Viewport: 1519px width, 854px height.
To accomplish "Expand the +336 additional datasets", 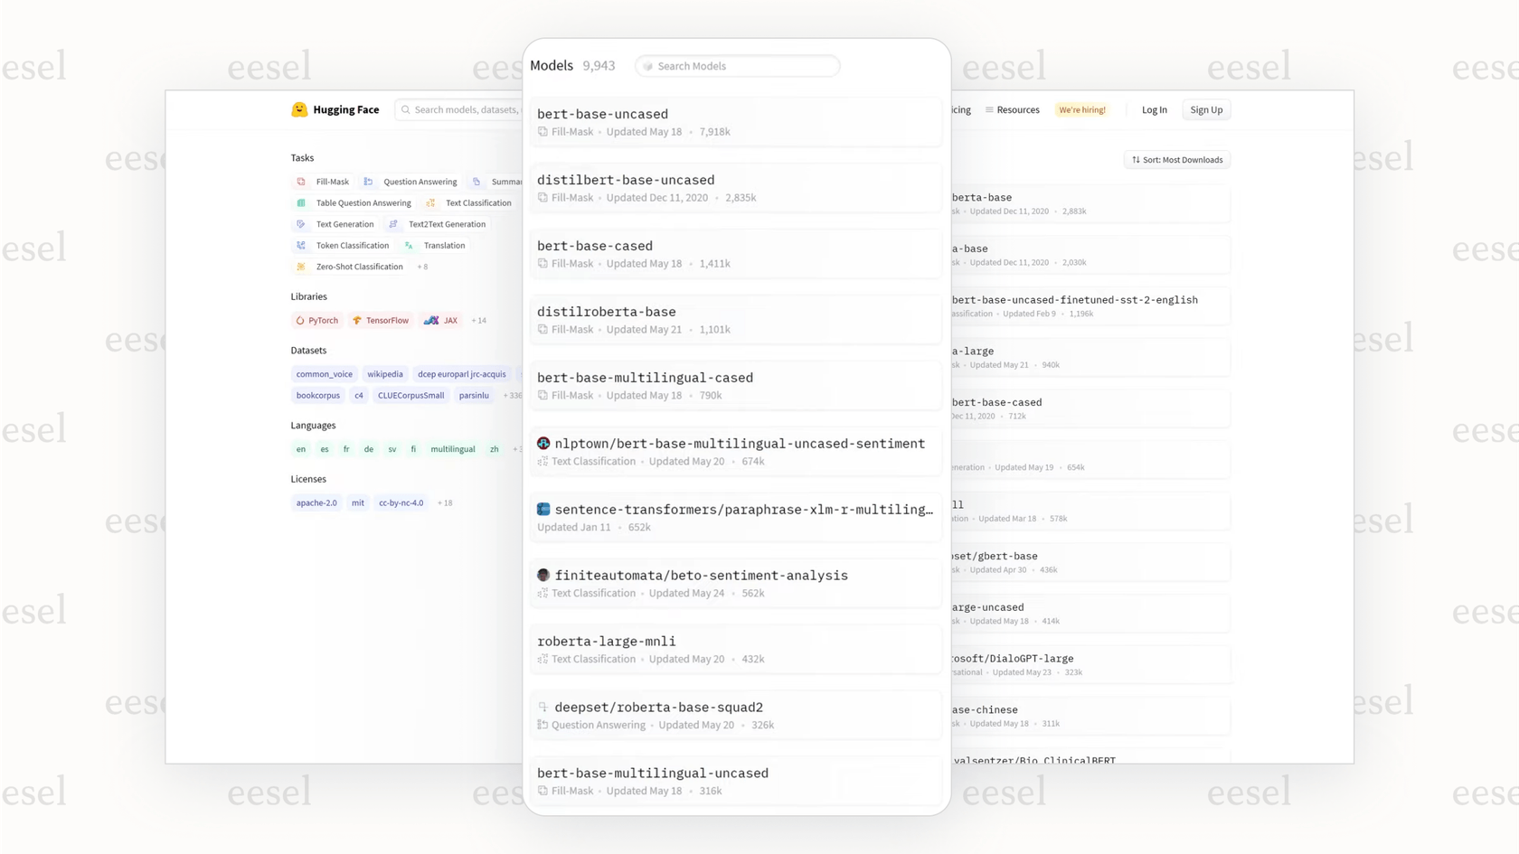I will point(511,395).
